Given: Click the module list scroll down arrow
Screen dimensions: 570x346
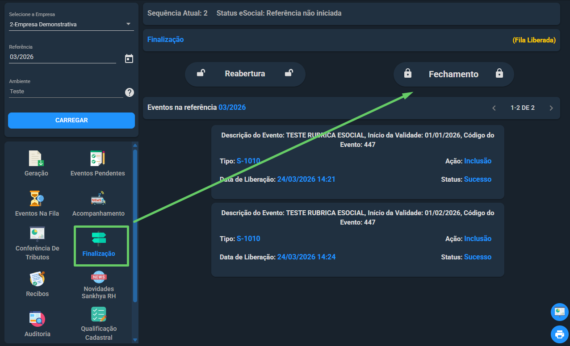Looking at the screenshot, I should tap(135, 340).
